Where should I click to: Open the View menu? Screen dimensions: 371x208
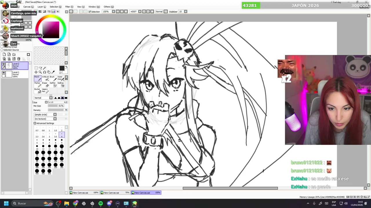(81, 7)
